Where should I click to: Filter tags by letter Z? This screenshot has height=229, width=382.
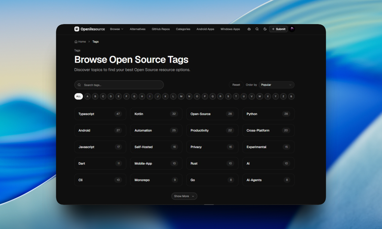(x=283, y=96)
